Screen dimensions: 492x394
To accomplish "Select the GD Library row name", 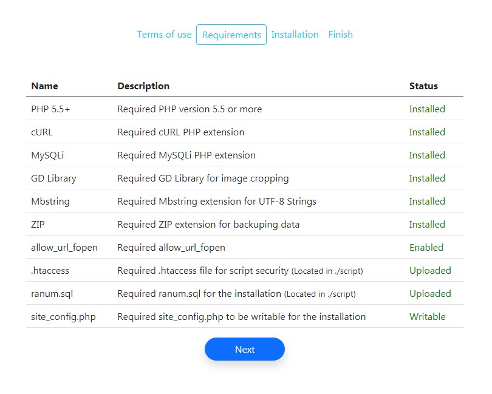I will [53, 178].
